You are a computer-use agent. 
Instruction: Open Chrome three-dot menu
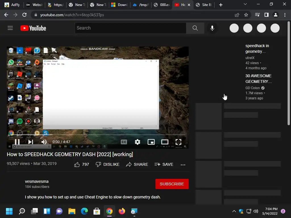(285, 15)
